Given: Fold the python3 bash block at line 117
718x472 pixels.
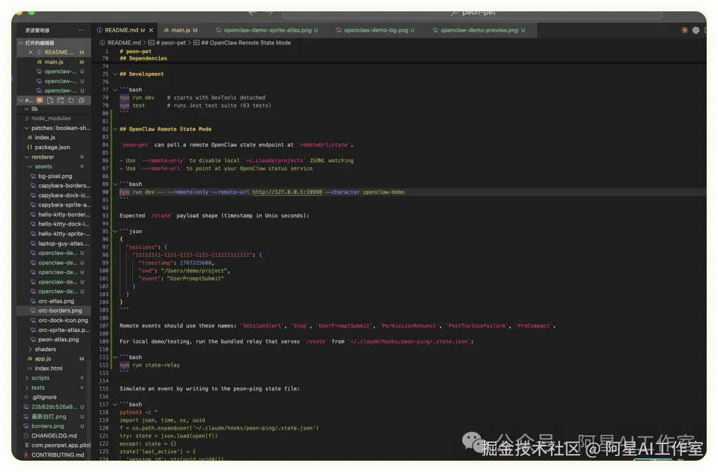Looking at the screenshot, I should [115, 404].
